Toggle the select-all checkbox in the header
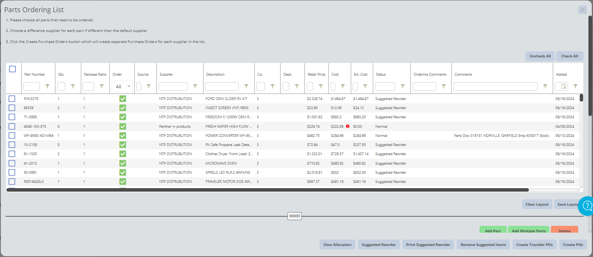Image resolution: width=593 pixels, height=257 pixels. [x=13, y=69]
